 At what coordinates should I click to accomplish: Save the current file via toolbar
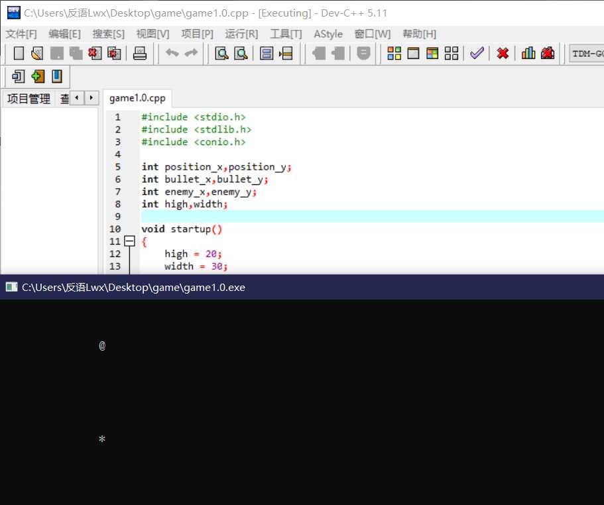tap(56, 53)
